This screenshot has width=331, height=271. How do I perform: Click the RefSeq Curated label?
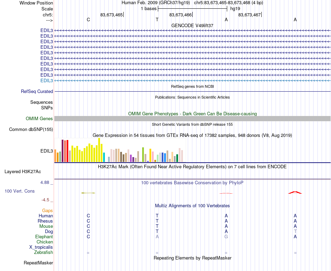[x=37, y=91]
